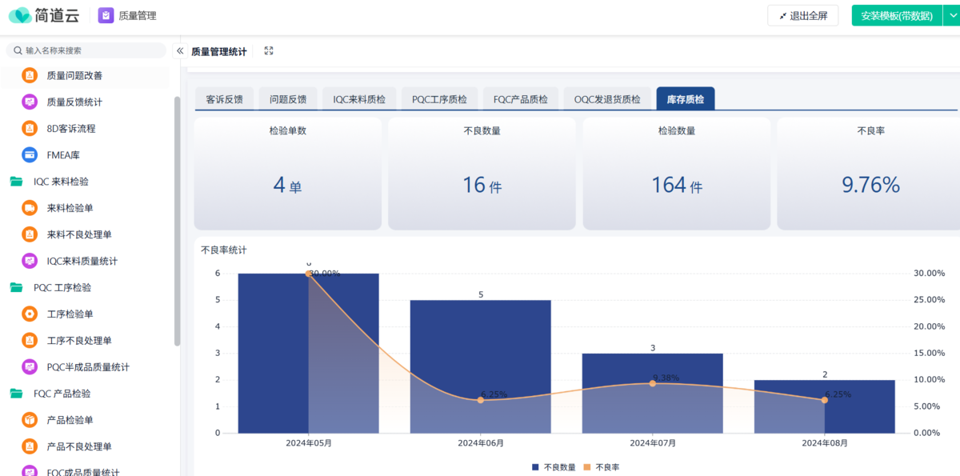The image size is (960, 476).
Task: Click the search magnifier icon in sidebar
Action: click(18, 50)
